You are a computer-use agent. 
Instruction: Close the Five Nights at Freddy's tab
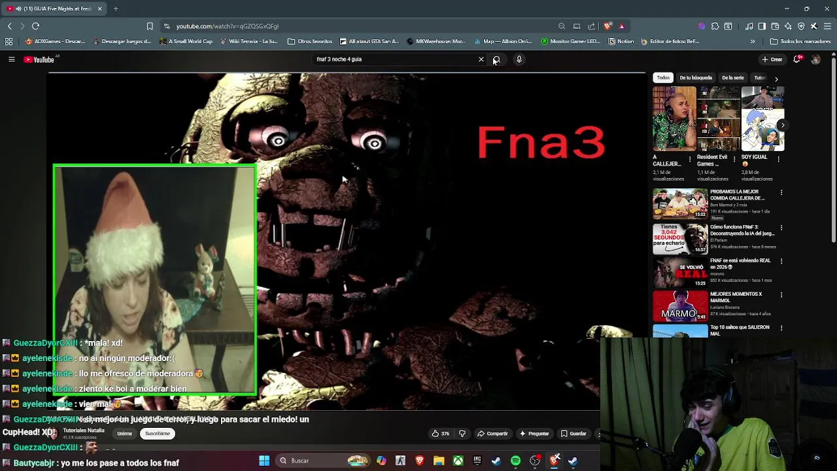point(99,9)
